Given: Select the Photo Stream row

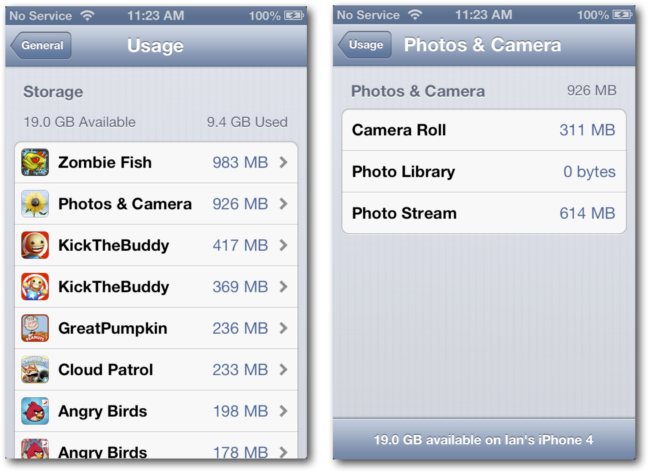Looking at the screenshot, I should click(484, 213).
